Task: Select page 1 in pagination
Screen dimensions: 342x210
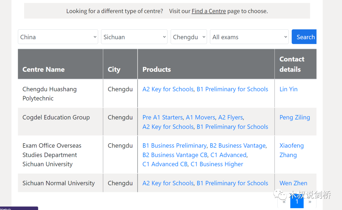Action: click(x=297, y=201)
